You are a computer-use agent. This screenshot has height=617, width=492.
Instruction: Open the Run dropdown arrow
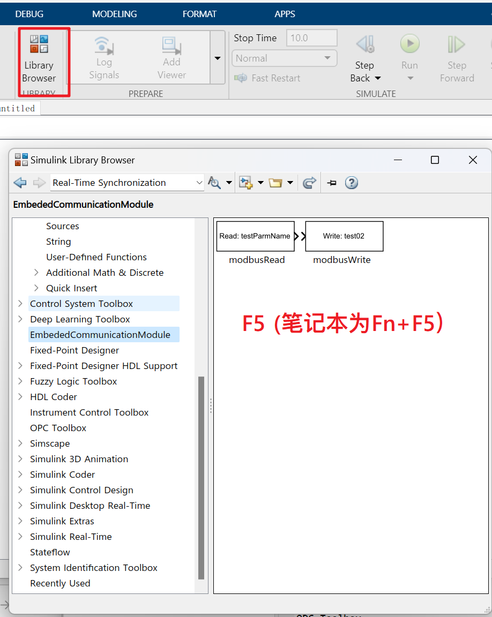(x=410, y=78)
